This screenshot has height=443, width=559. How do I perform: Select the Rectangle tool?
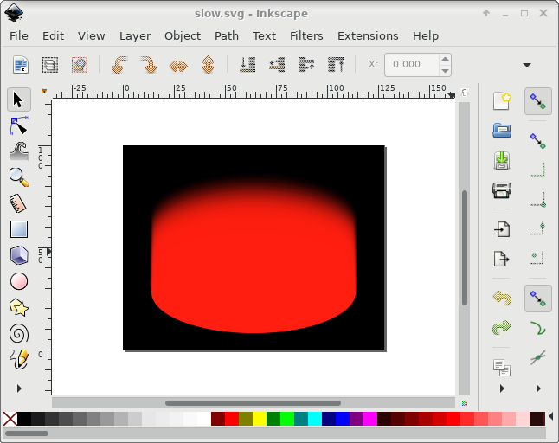pos(18,229)
